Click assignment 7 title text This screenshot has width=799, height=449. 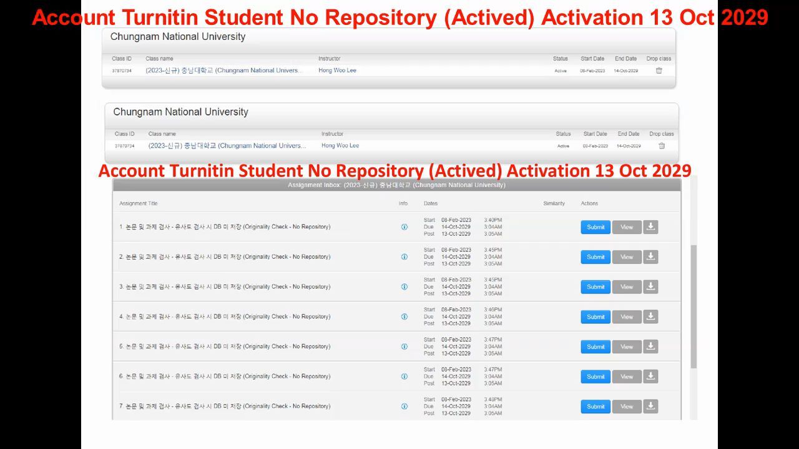(225, 407)
